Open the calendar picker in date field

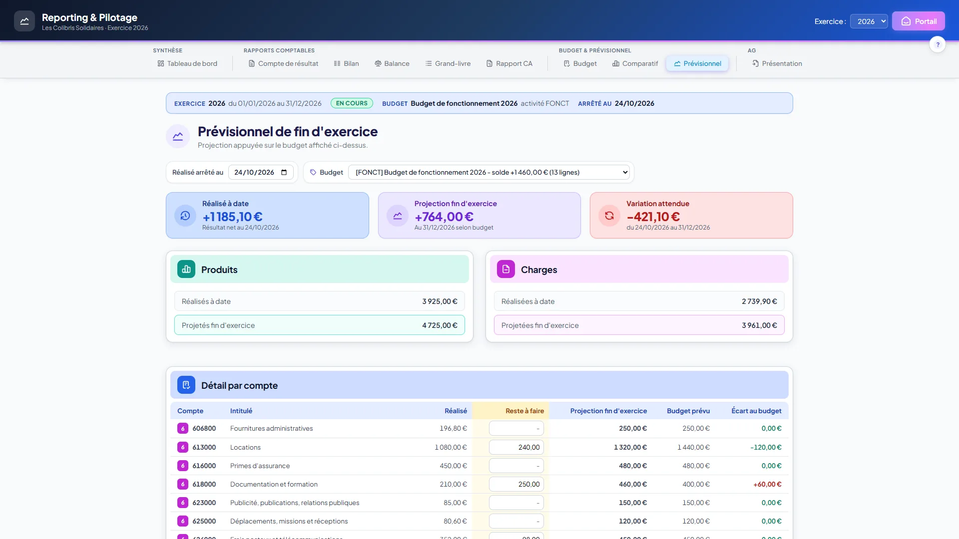(284, 172)
